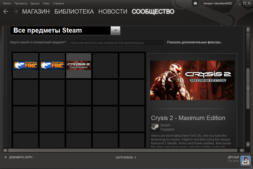Switch to the МАГАЗИН tab

coord(36,12)
